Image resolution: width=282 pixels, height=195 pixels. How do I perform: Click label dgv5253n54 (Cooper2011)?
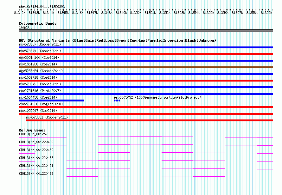tap(41, 71)
